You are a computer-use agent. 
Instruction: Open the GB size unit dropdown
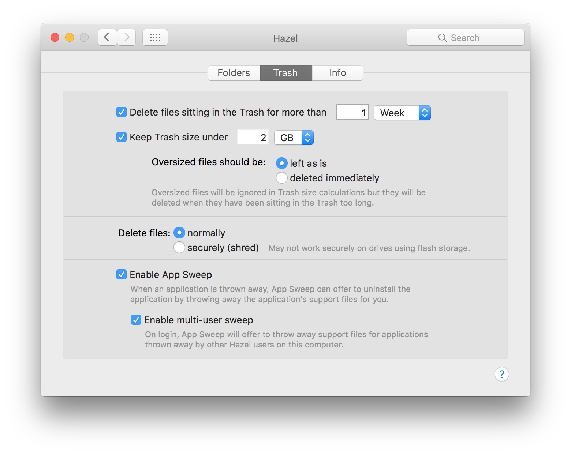tap(294, 138)
